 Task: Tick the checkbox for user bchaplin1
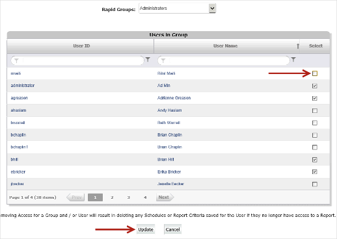click(x=315, y=147)
